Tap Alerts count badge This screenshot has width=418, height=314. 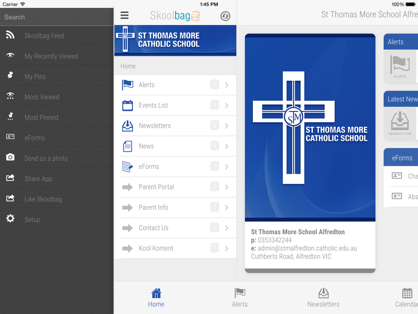coord(214,85)
